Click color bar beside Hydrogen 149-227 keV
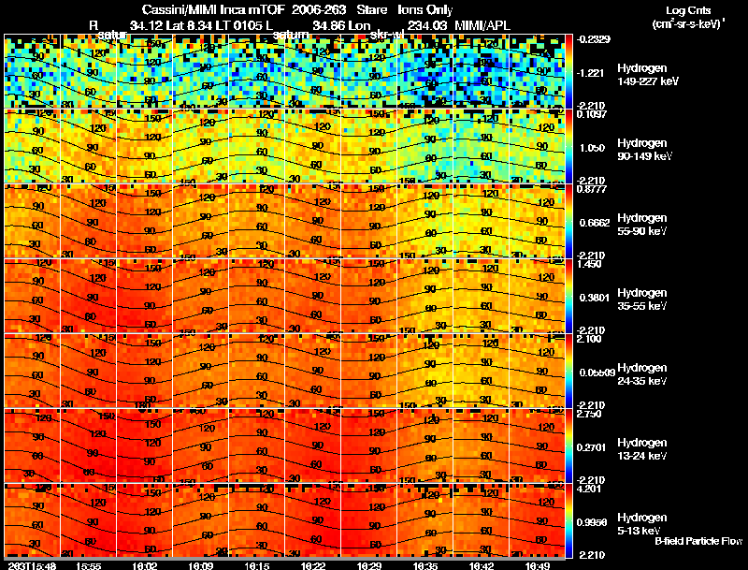 [x=568, y=71]
